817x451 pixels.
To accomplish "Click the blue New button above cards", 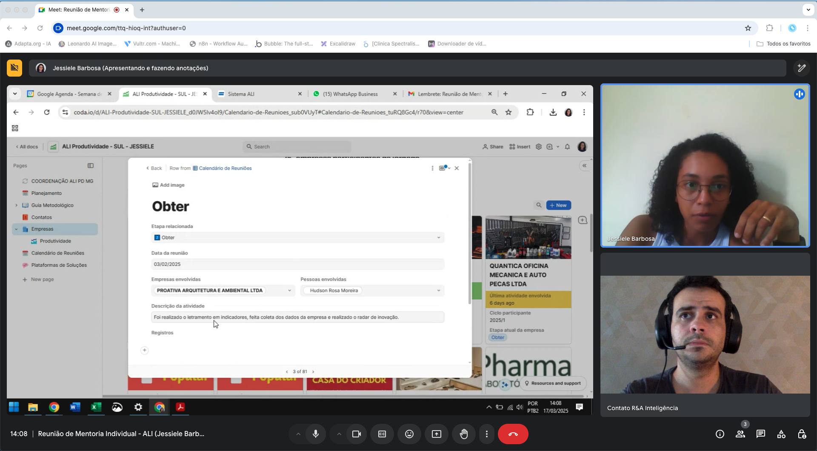I will coord(558,206).
